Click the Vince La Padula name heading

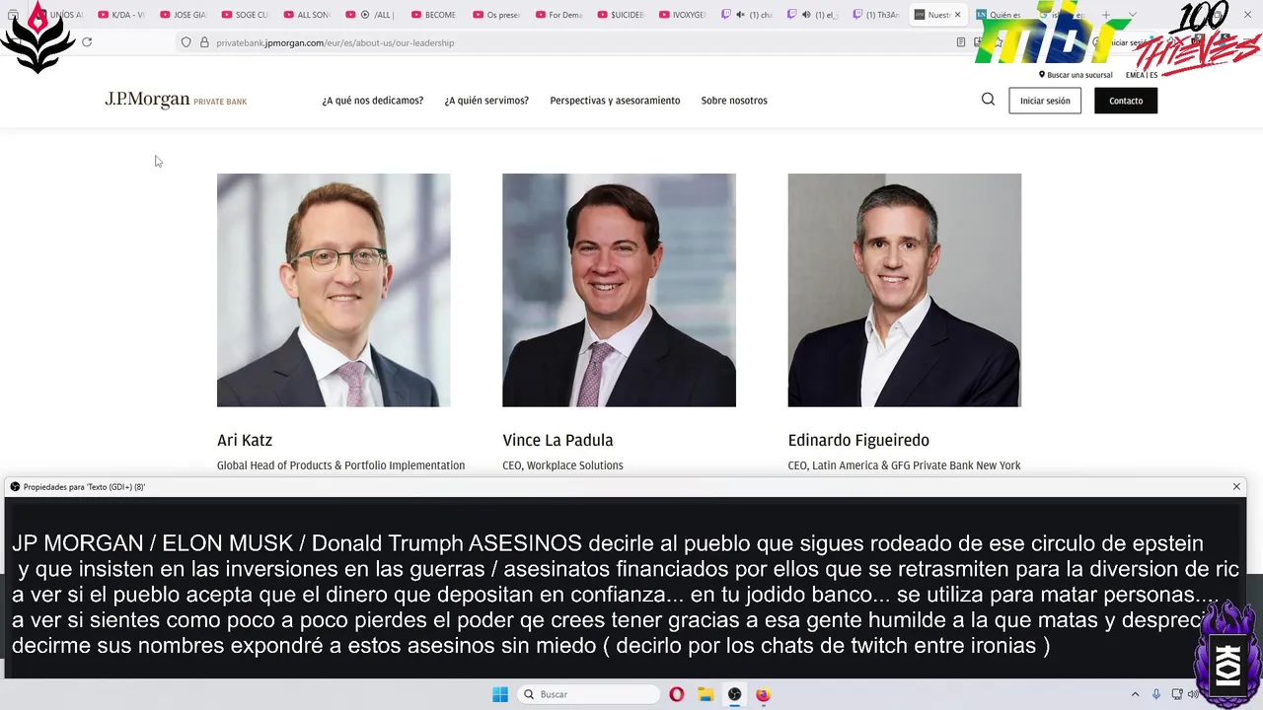click(557, 440)
